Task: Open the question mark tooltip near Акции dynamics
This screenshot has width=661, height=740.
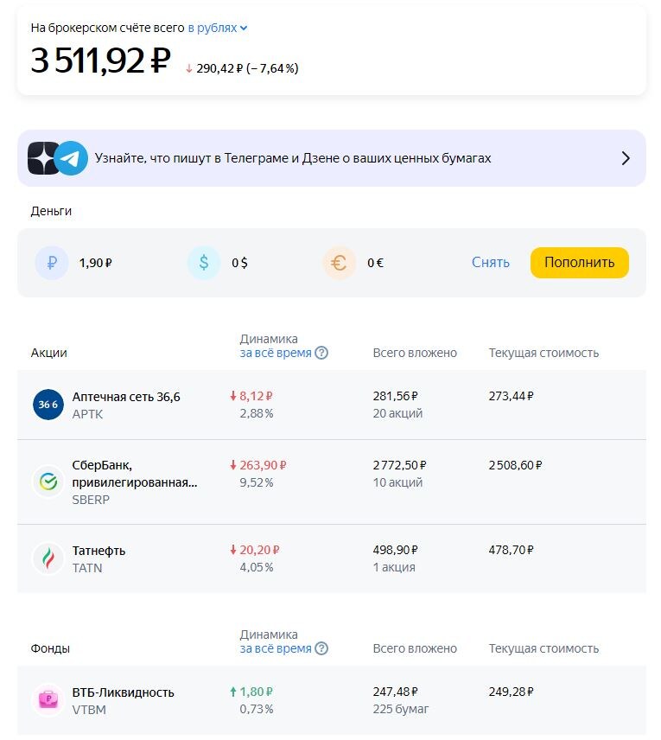Action: (x=320, y=352)
